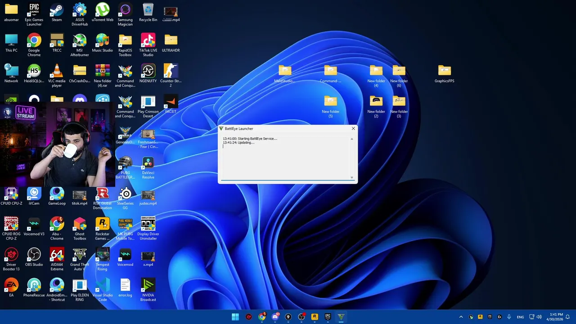Select the CfxCrashDu... folder icon
The height and width of the screenshot is (324, 576).
[x=80, y=73]
